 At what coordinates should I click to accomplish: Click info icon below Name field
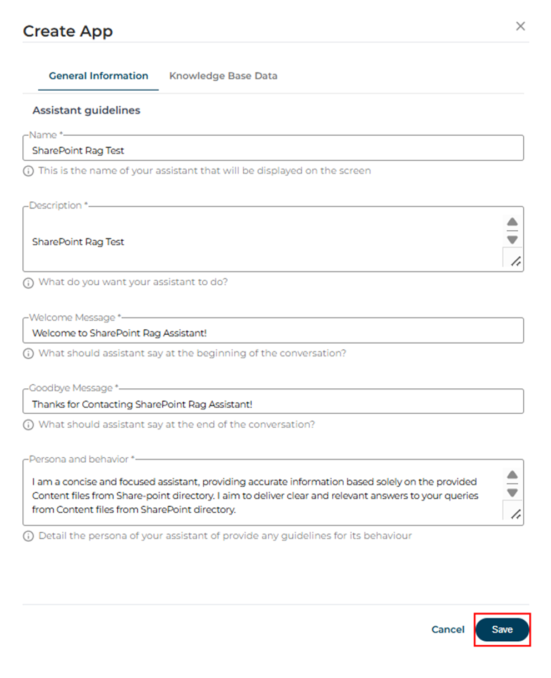[x=28, y=171]
